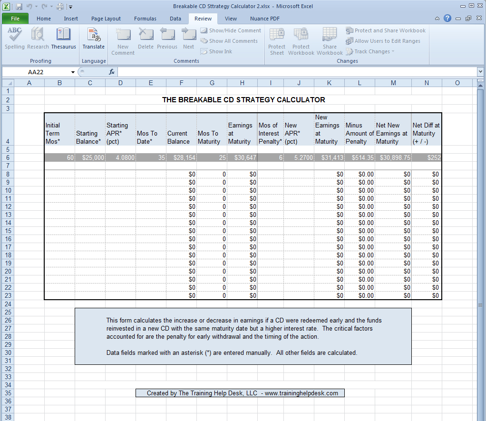The image size is (486, 421).
Task: Switch to the Home tab
Action: (44, 19)
